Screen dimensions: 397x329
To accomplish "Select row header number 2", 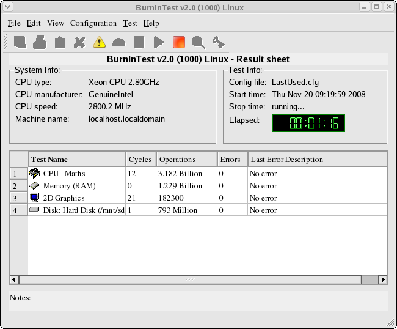I will coord(19,185).
